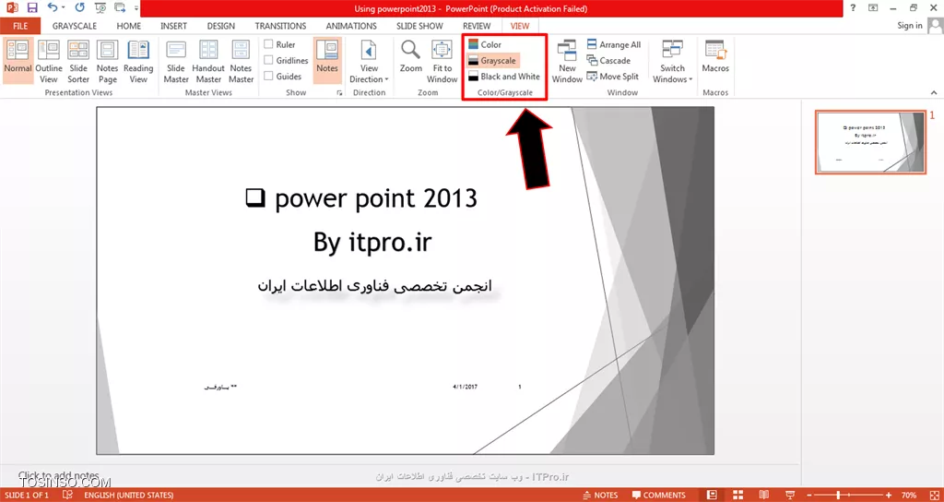
Task: Open Reading View
Action: tap(138, 61)
